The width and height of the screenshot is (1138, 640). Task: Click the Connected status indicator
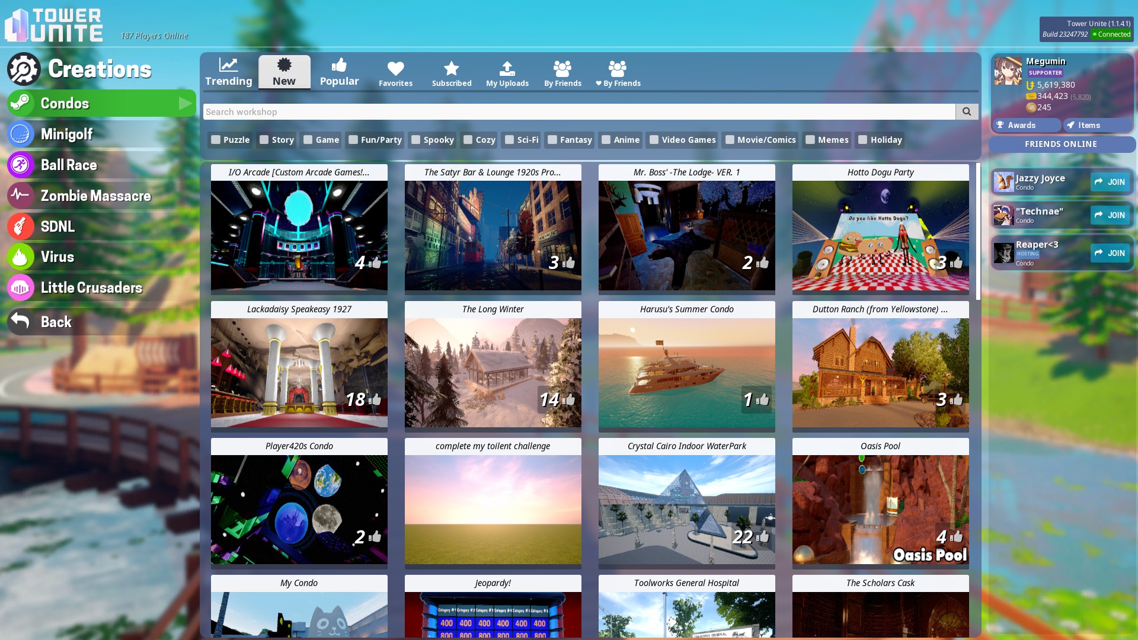pyautogui.click(x=1111, y=34)
